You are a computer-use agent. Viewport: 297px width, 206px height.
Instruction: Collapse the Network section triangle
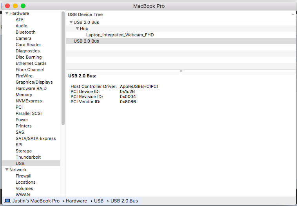(x=7, y=170)
